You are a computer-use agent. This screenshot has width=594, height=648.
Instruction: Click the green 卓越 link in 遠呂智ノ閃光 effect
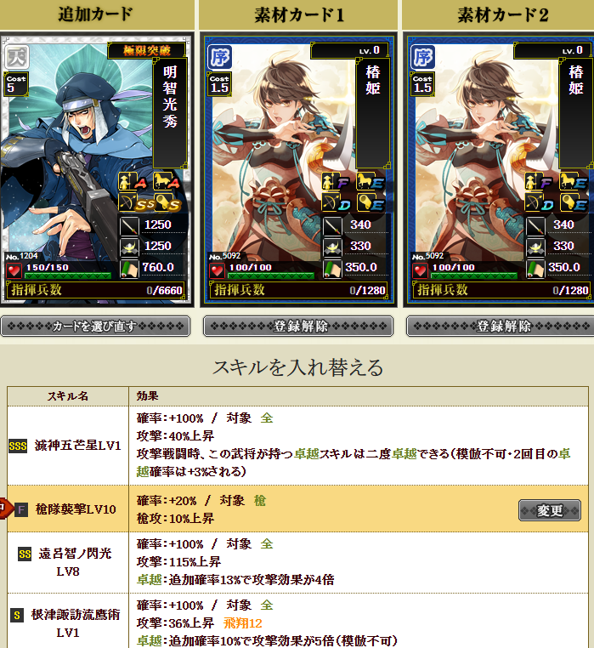tap(149, 580)
